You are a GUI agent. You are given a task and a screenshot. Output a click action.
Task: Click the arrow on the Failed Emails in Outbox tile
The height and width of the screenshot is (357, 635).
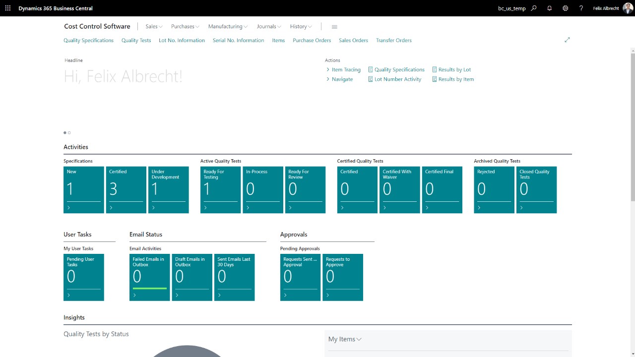[x=134, y=295]
